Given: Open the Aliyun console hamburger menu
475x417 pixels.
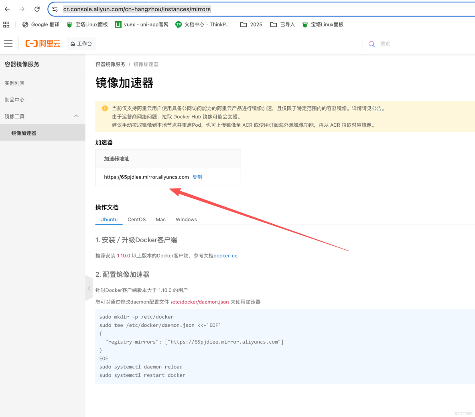Looking at the screenshot, I should coord(8,43).
